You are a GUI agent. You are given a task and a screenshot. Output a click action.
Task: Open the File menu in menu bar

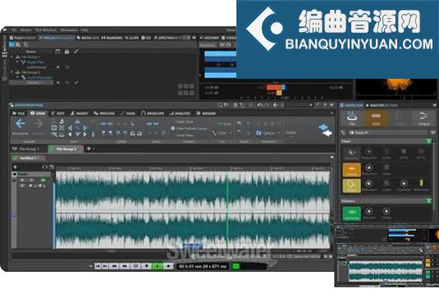pyautogui.click(x=14, y=30)
